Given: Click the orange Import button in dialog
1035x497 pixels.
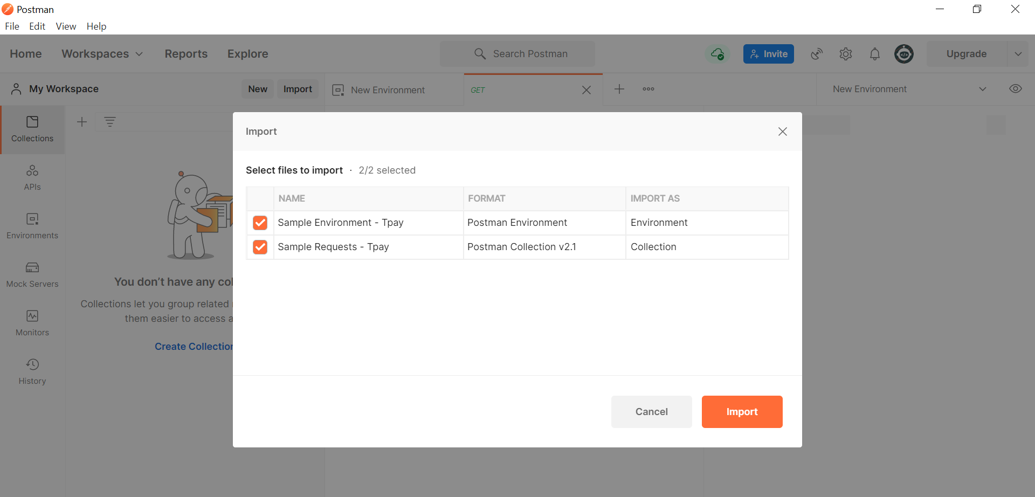Looking at the screenshot, I should coord(742,412).
